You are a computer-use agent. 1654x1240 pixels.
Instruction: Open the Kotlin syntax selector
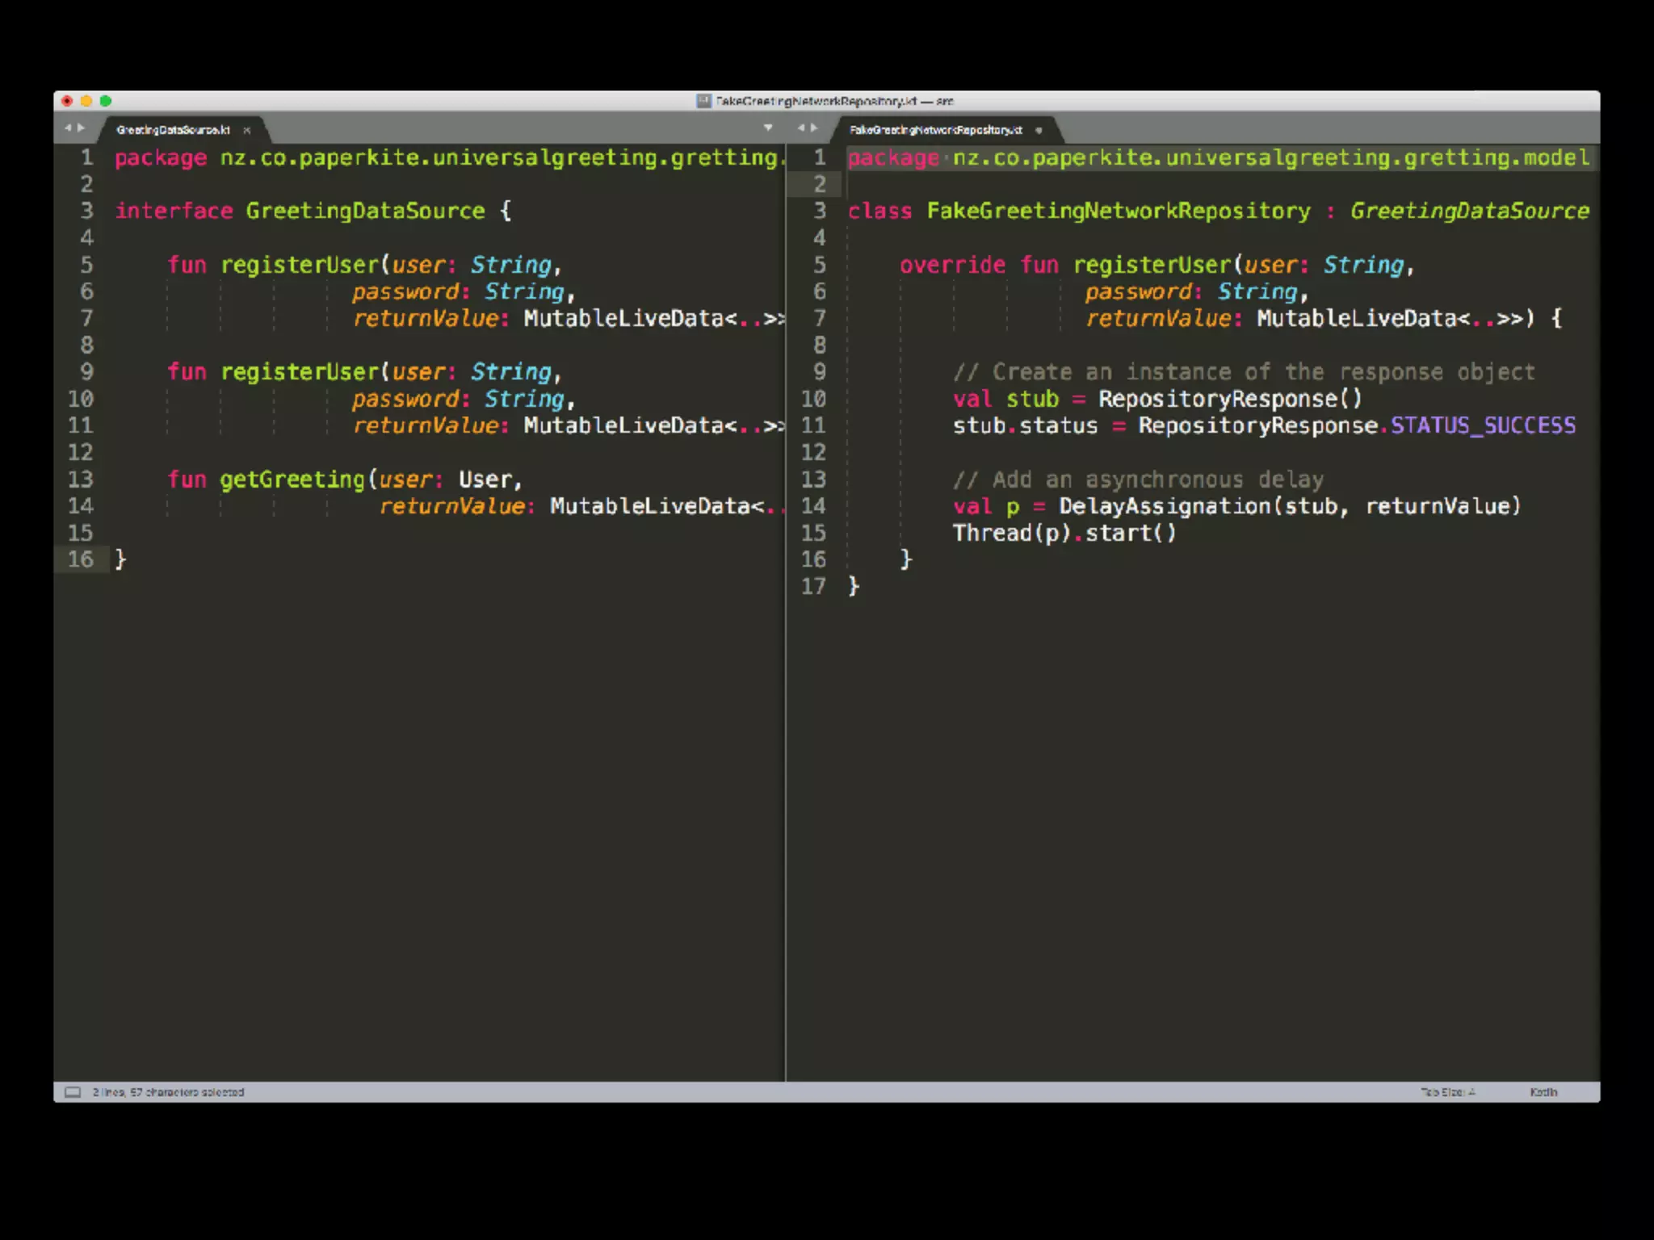pyautogui.click(x=1543, y=1092)
